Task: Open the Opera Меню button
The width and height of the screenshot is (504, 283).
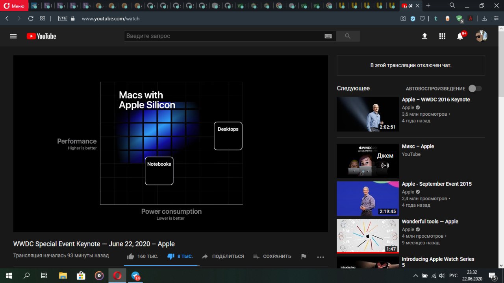Action: [x=14, y=6]
